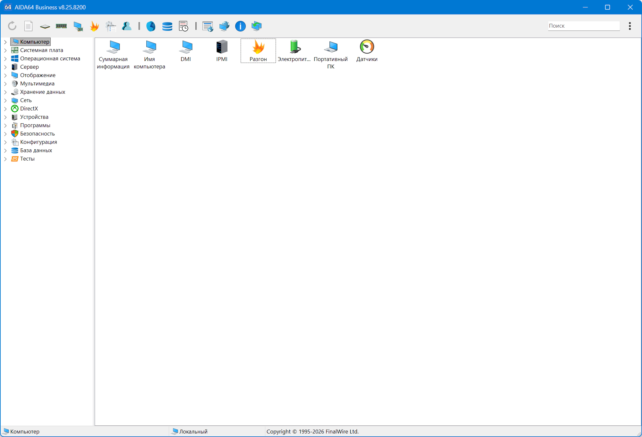Click the memory module toolbar icon
642x437 pixels.
pyautogui.click(x=61, y=26)
